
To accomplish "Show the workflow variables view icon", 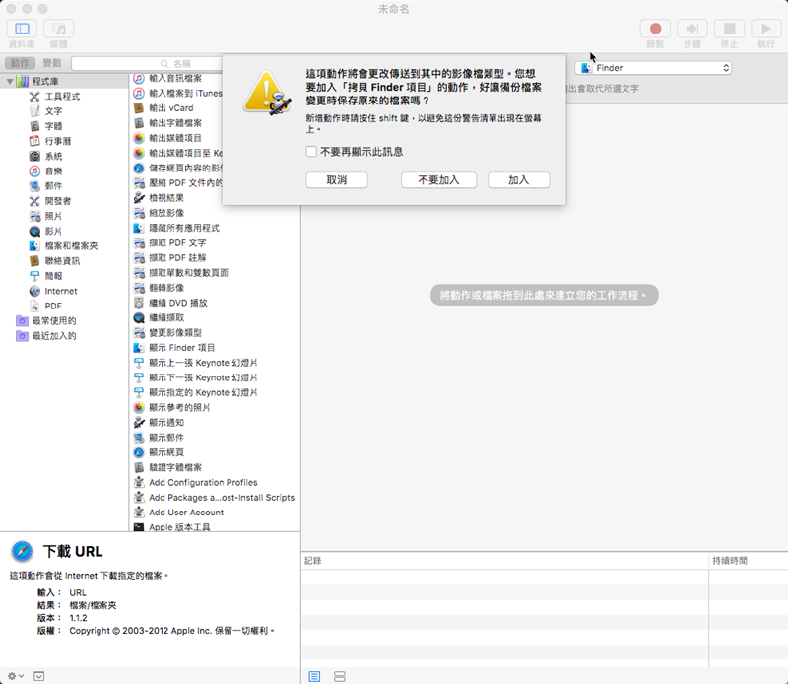I will click(x=340, y=676).
